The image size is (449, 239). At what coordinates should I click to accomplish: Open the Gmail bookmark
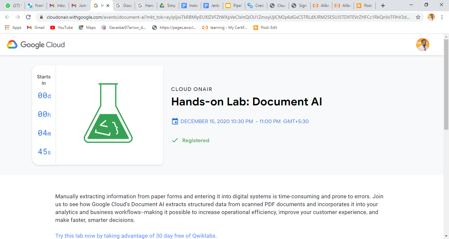(x=36, y=28)
